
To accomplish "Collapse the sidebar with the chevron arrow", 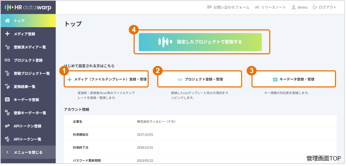I will 7,152.
